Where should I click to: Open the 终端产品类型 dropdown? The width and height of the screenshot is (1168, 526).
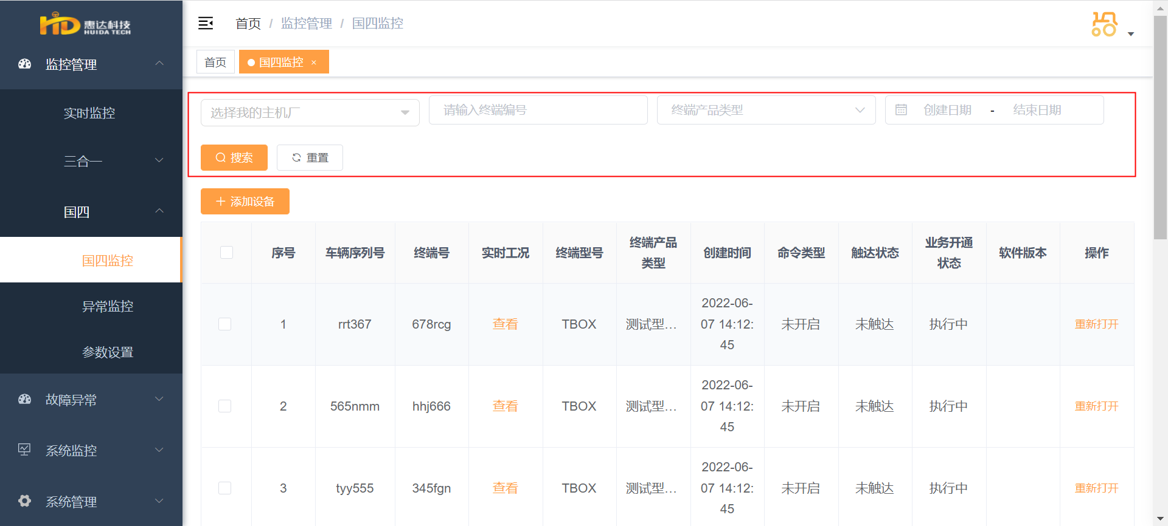(766, 110)
